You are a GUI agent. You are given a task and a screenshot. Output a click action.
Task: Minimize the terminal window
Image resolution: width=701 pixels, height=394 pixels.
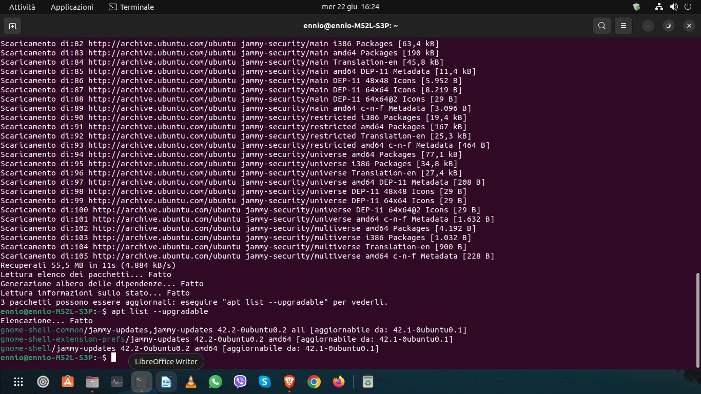coord(649,26)
